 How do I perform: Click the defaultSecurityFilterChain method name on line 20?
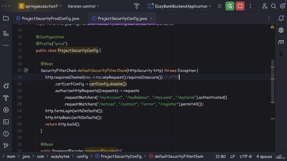pyautogui.click(x=102, y=71)
